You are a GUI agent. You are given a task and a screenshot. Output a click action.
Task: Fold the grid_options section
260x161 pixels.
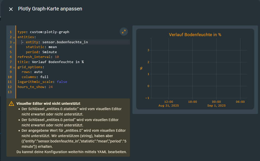(14, 67)
